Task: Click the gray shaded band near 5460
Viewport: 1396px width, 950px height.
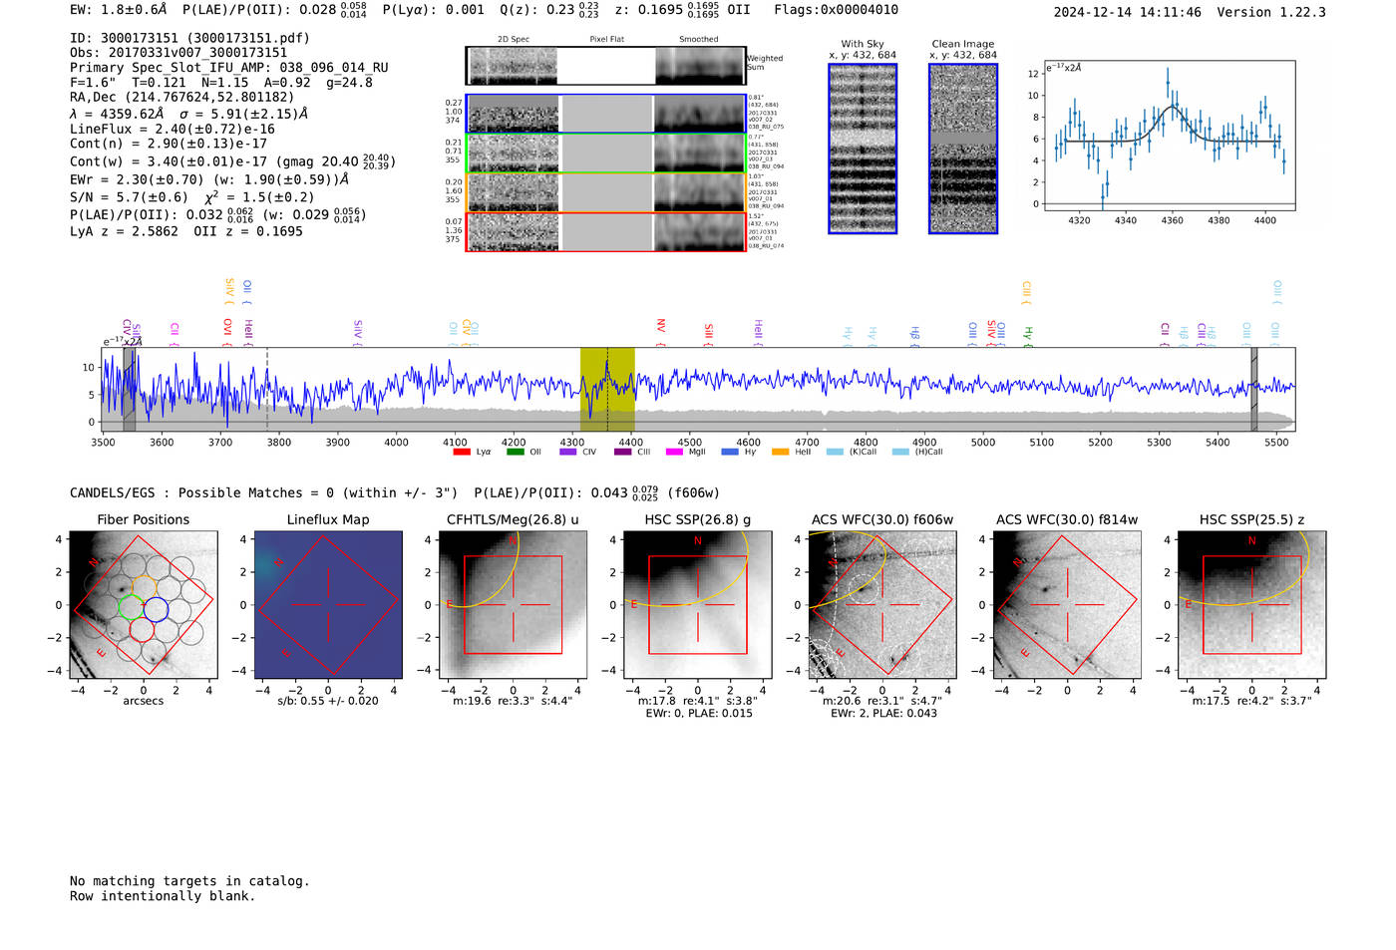Action: coord(1254,389)
